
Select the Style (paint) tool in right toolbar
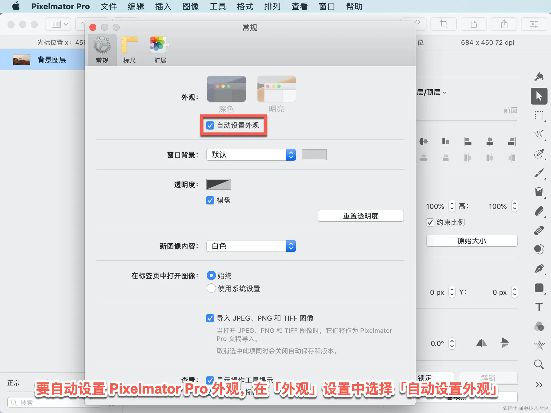539,77
